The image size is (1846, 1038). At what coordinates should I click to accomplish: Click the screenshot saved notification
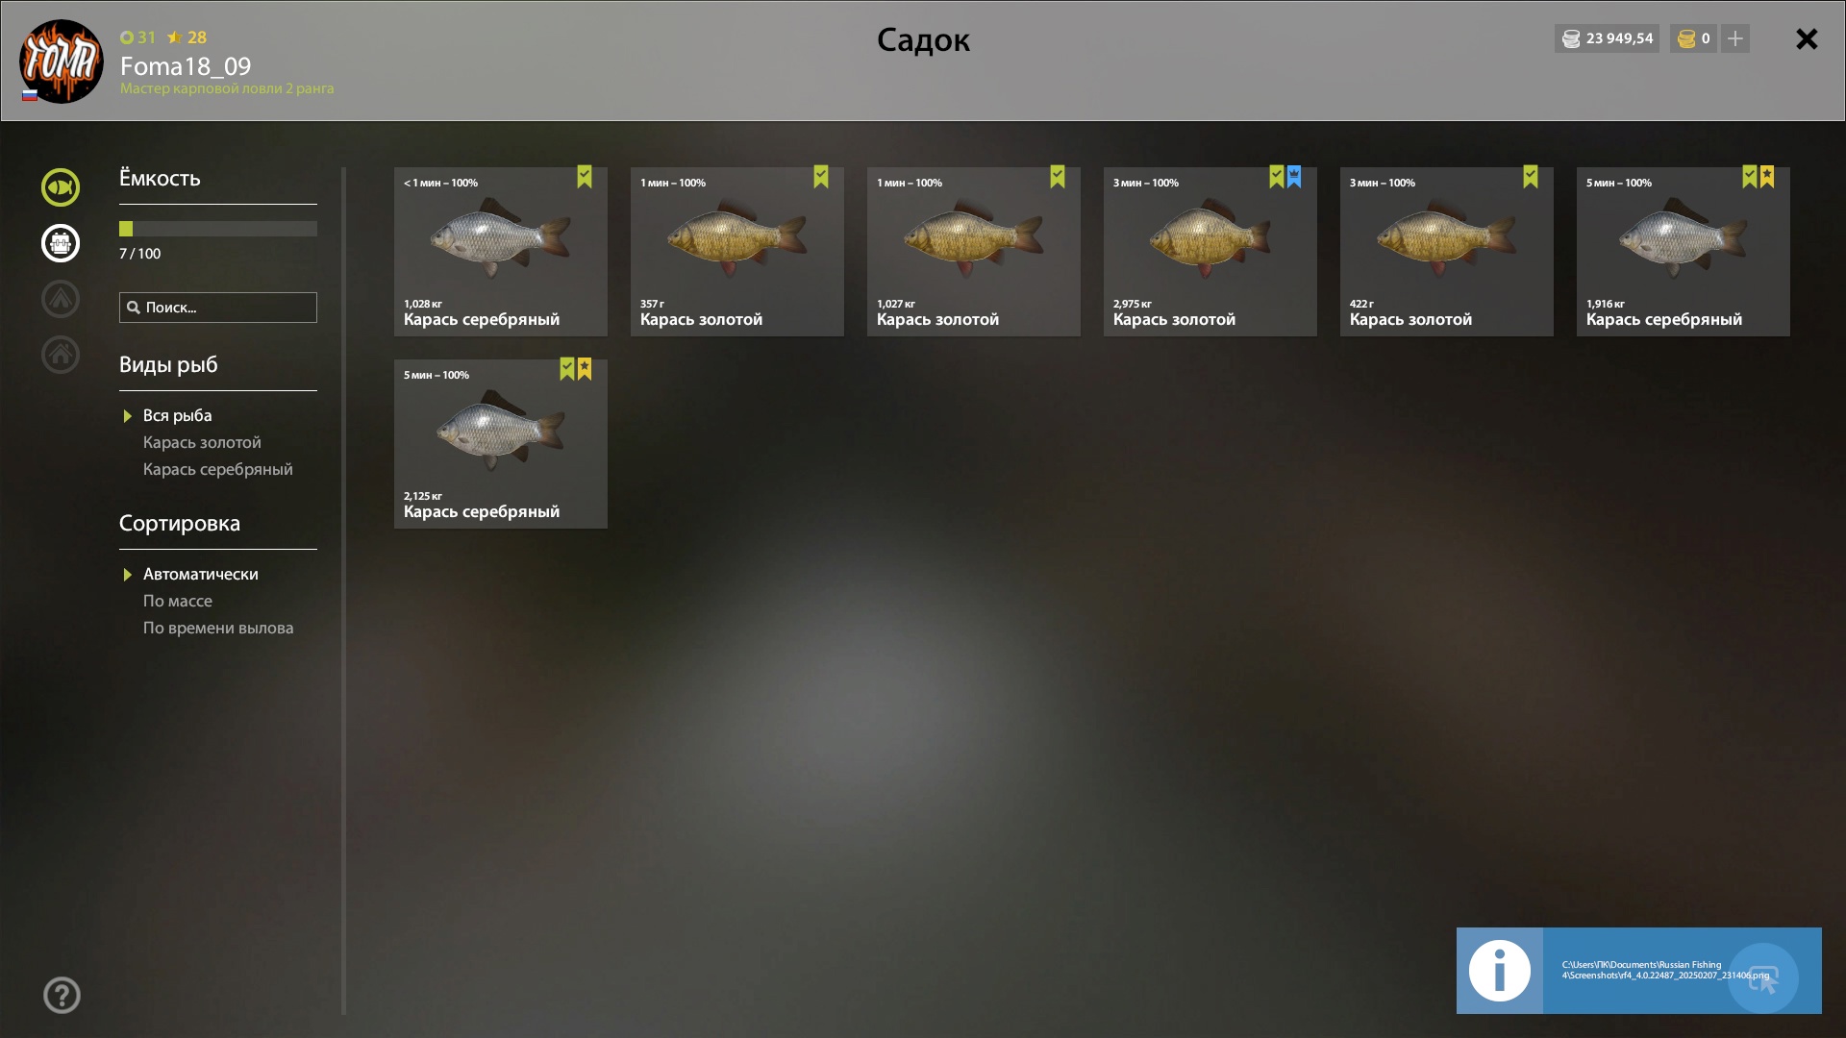tap(1638, 971)
